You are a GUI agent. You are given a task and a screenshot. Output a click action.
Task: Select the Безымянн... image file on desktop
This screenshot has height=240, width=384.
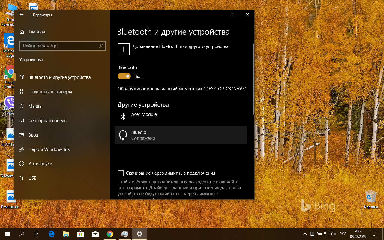tap(11, 199)
